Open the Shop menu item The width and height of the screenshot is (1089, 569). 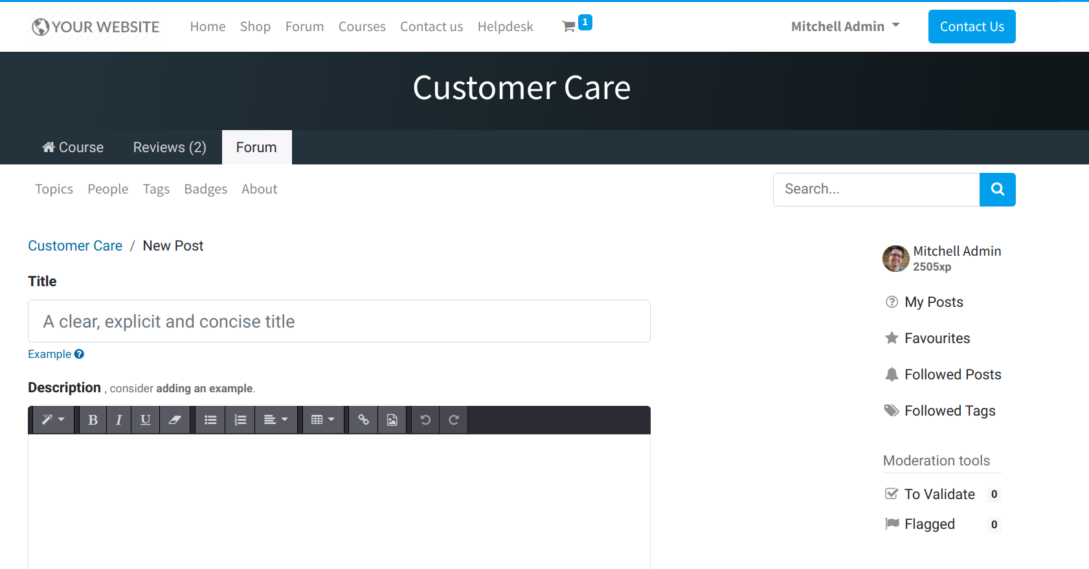pos(255,27)
